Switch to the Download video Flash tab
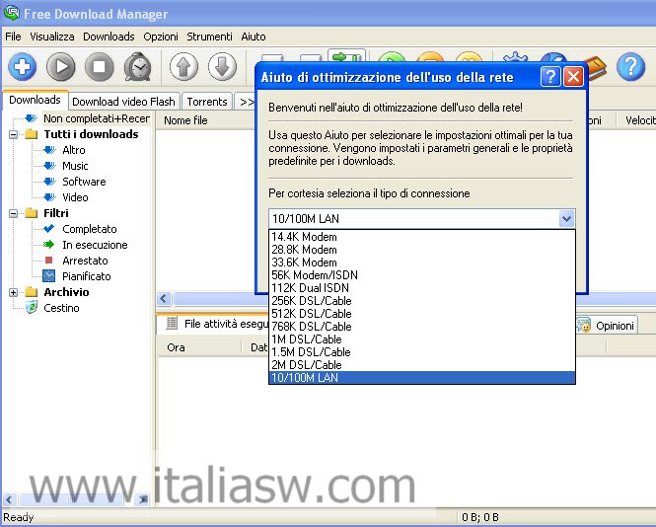The height and width of the screenshot is (527, 656). (x=123, y=102)
